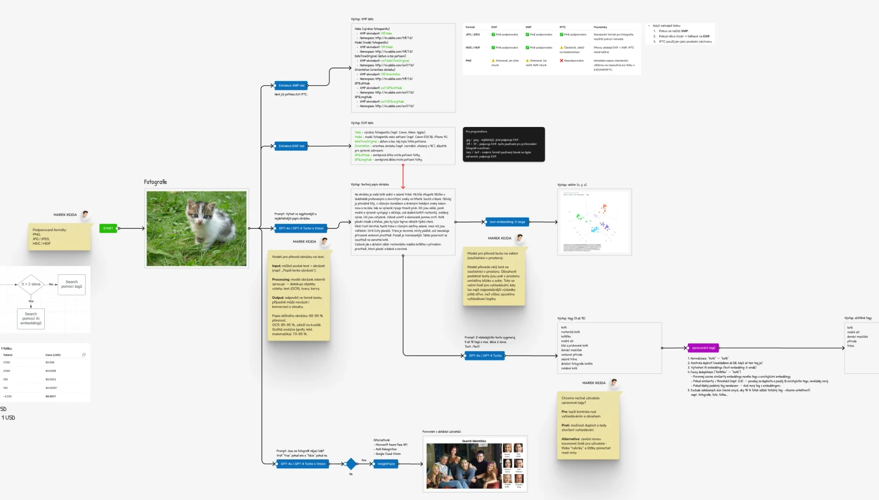The image size is (879, 500).
Task: Click the kitten photo thumbnail
Action: pos(196,228)
